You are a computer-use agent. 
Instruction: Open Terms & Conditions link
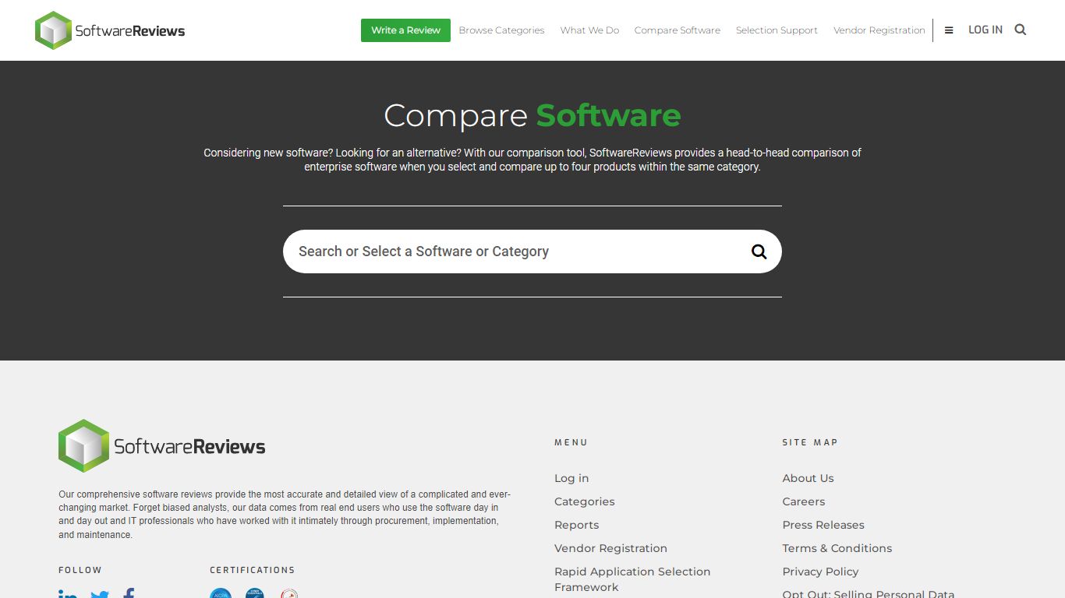click(837, 548)
